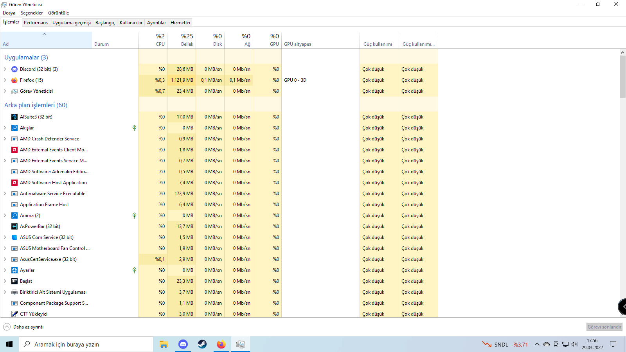
Task: Expand the Discord (32 bit) process group
Action: pos(5,69)
